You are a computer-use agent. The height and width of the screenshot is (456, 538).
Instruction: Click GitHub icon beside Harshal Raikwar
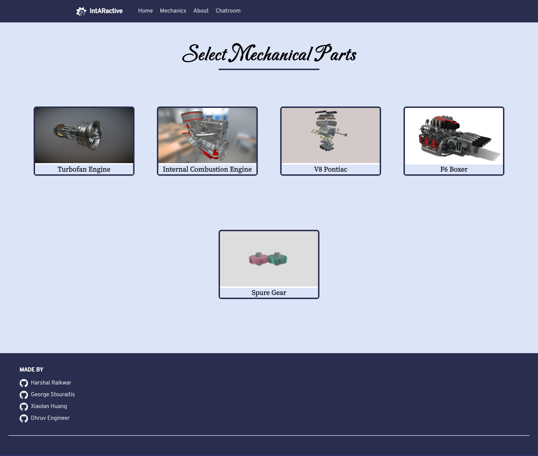24,383
